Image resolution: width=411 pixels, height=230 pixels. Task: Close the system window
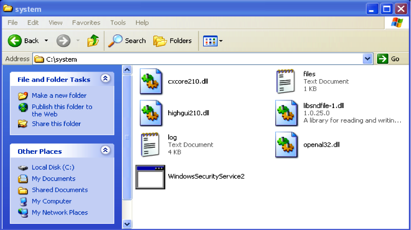coord(401,9)
